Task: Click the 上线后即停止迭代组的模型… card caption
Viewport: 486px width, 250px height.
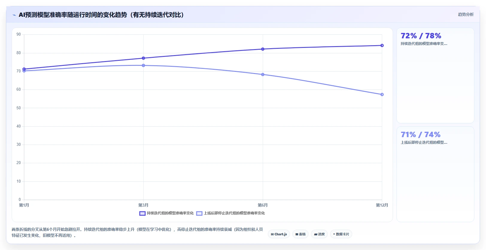Action: (424, 143)
